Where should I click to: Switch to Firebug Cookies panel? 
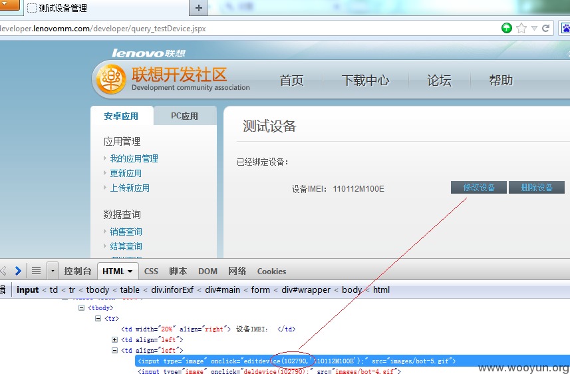coord(271,272)
